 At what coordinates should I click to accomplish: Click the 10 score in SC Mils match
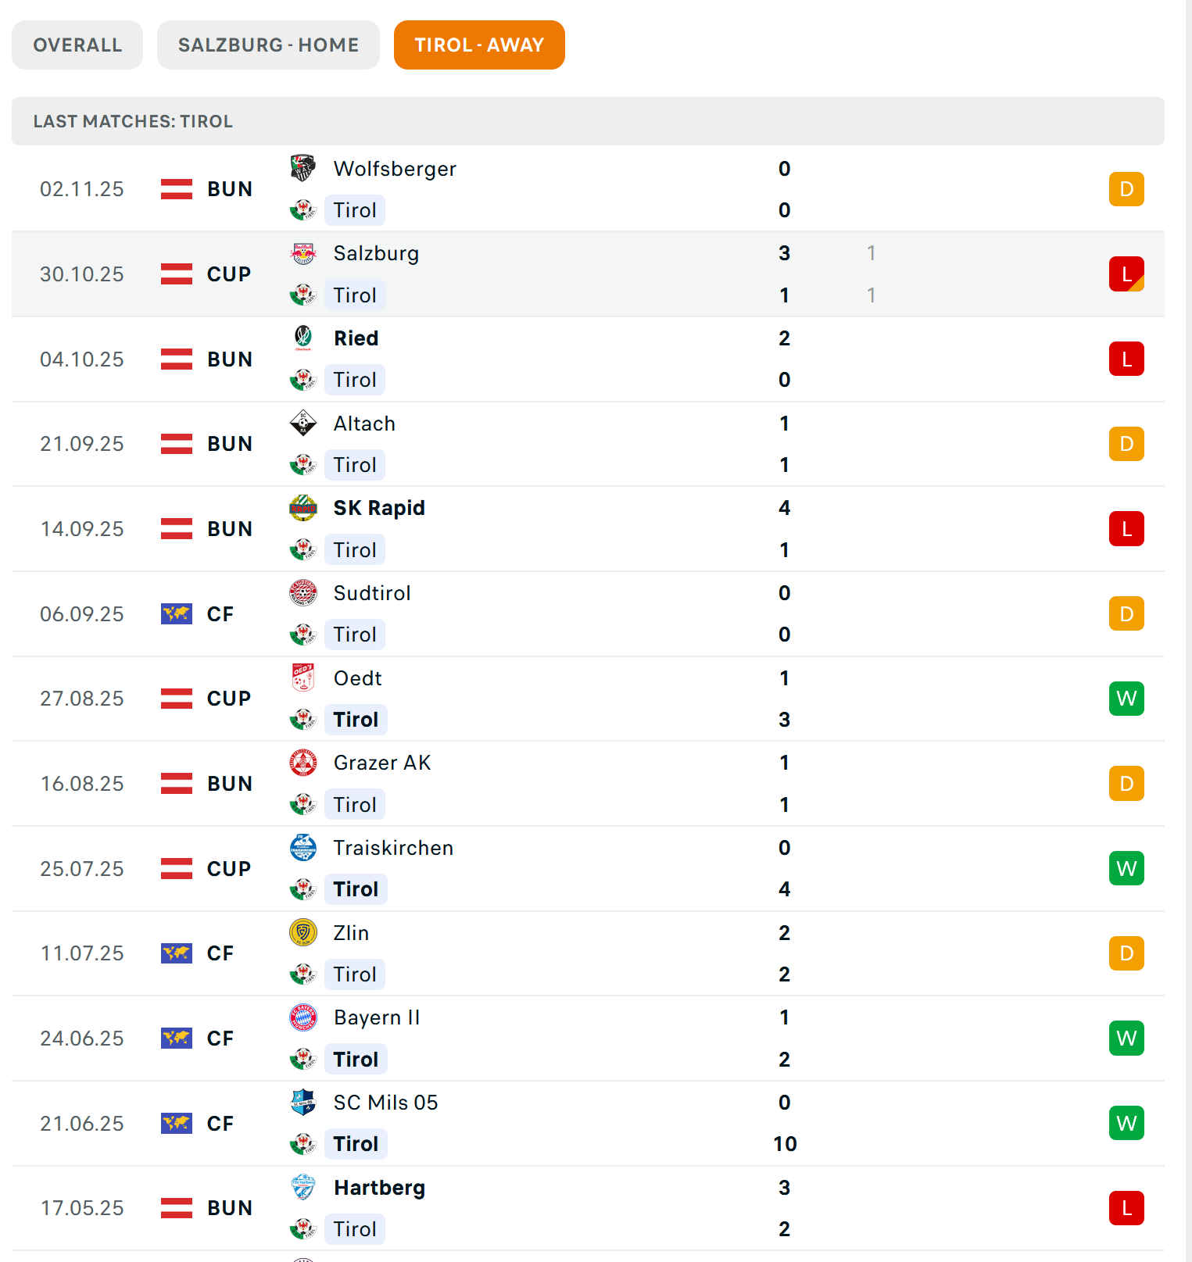785,1144
